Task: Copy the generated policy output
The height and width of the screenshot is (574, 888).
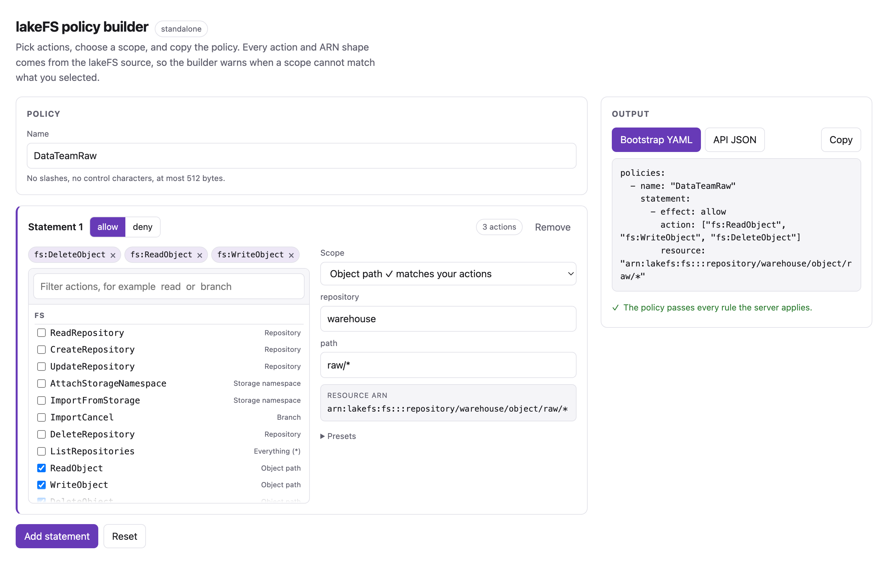Action: 841,140
